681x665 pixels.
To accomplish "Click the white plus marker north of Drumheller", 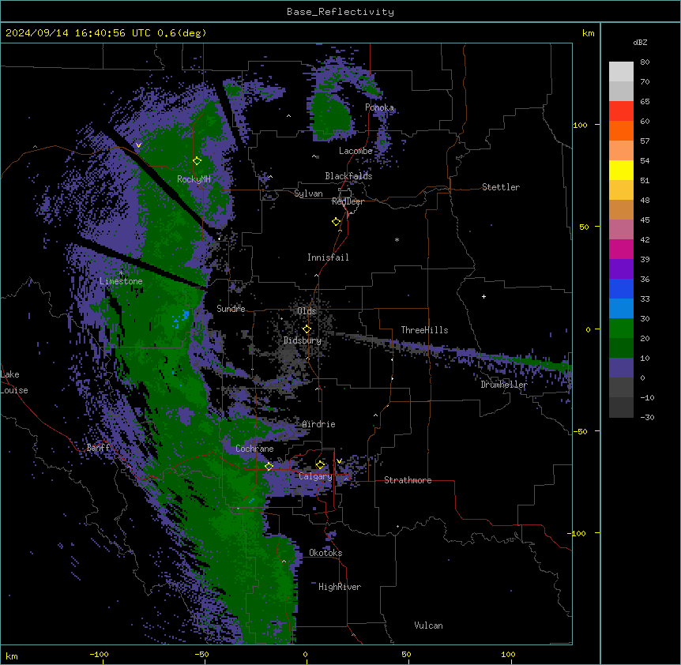I will [483, 296].
